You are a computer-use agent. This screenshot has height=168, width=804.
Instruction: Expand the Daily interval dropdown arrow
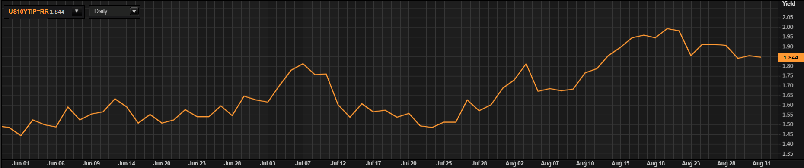tap(134, 12)
